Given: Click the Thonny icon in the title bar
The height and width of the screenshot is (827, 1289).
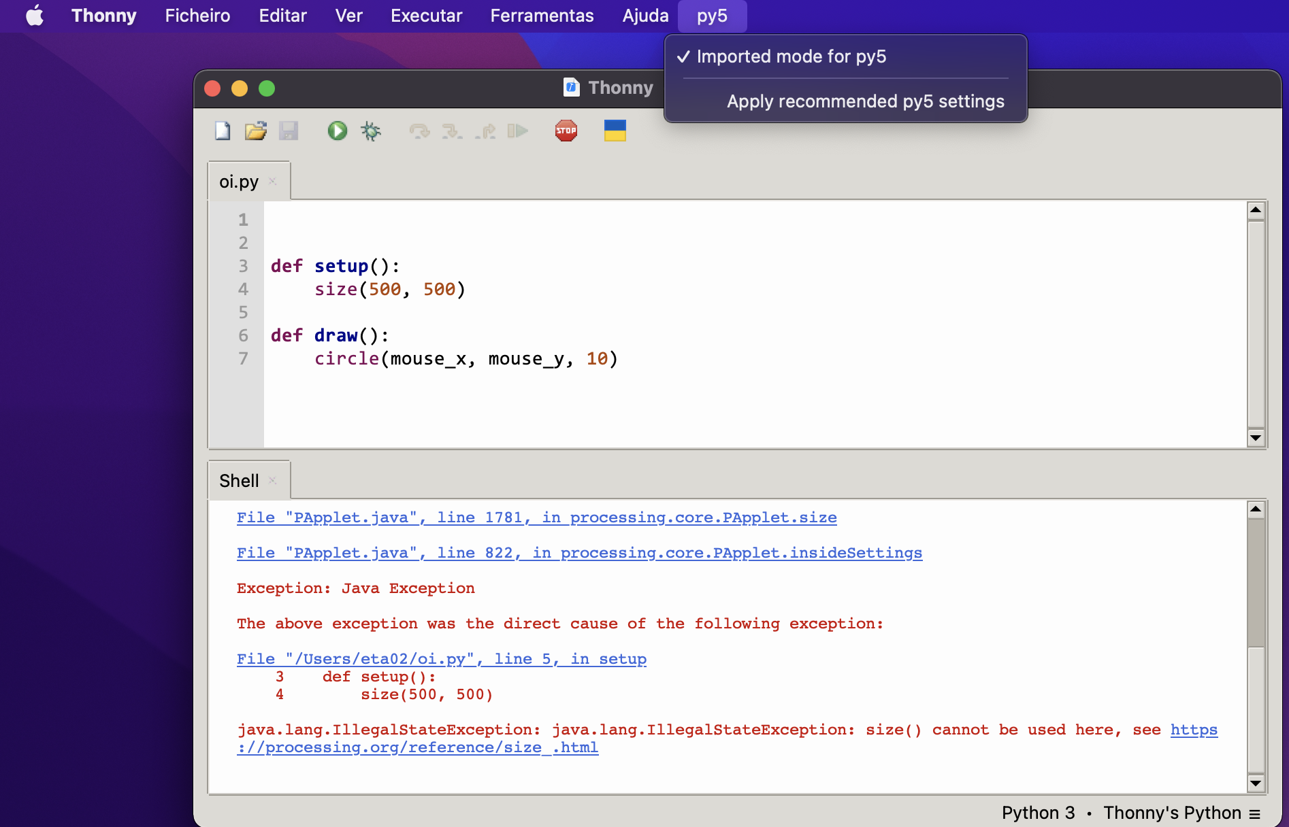Looking at the screenshot, I should click(x=570, y=87).
